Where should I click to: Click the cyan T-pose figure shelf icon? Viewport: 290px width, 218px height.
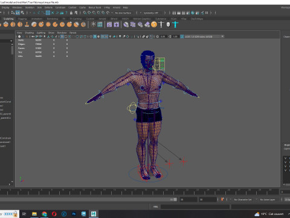tap(175, 25)
